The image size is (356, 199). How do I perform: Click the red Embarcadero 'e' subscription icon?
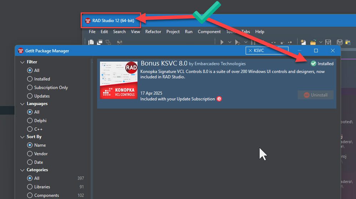tap(219, 99)
